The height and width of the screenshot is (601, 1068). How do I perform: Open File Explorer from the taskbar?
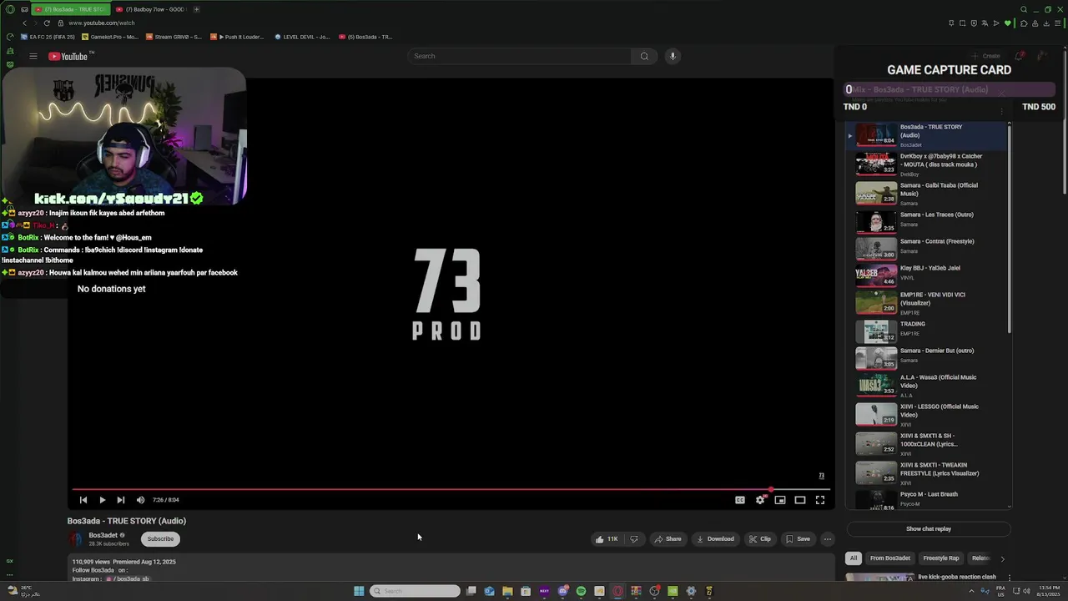point(507,591)
